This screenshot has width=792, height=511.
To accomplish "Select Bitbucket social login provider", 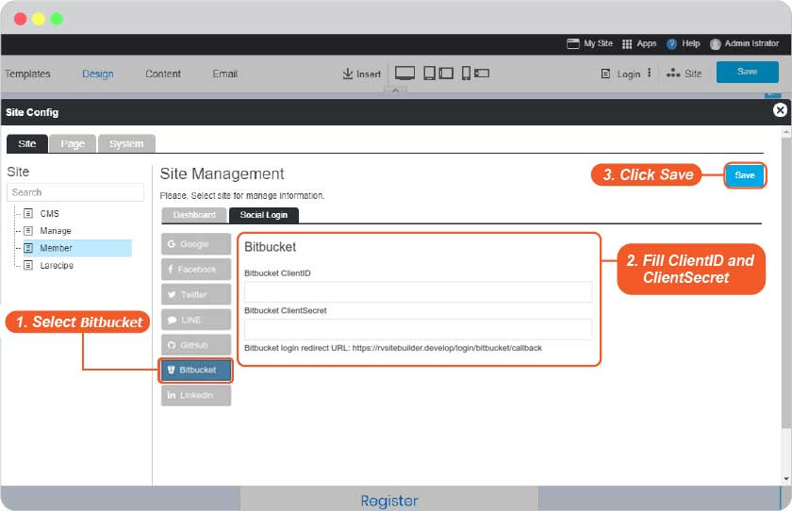I will coord(196,371).
